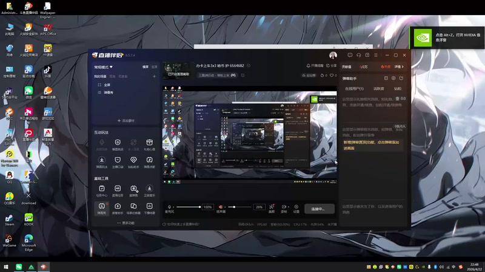This screenshot has width=485, height=272.
Task: Mute the 扬声器 speaker icon
Action: (221, 207)
